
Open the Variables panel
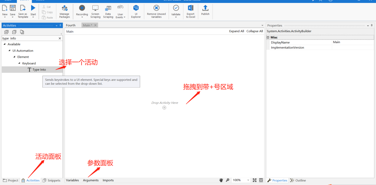pos(72,180)
